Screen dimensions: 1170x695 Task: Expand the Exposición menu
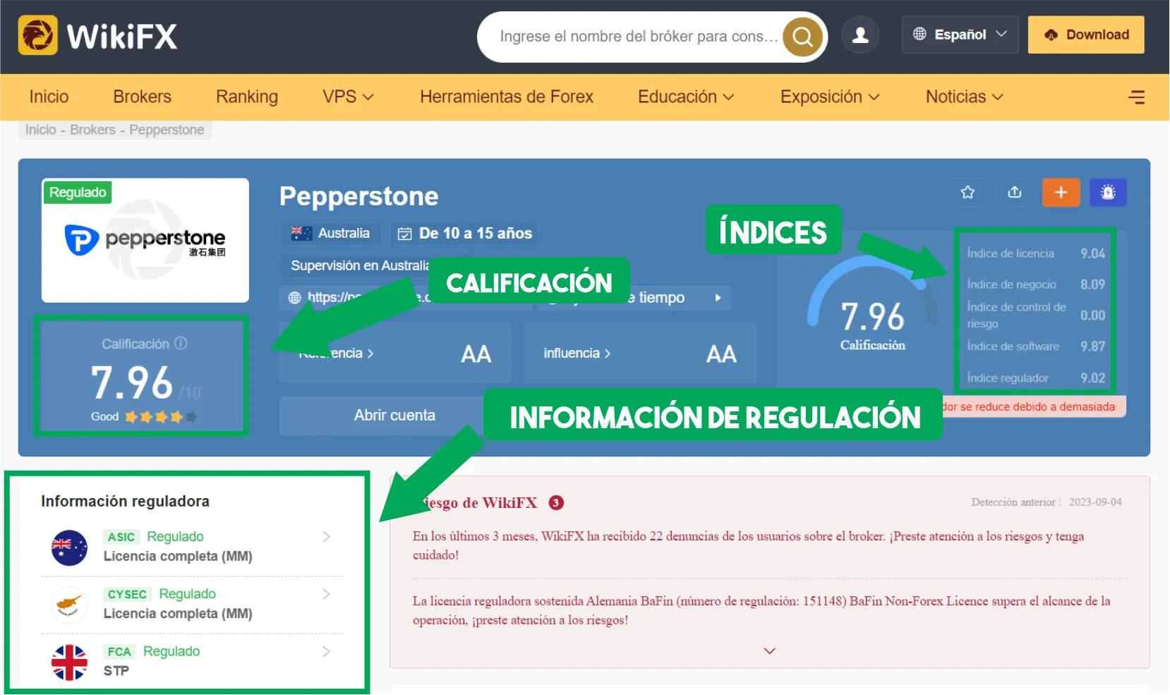click(830, 97)
